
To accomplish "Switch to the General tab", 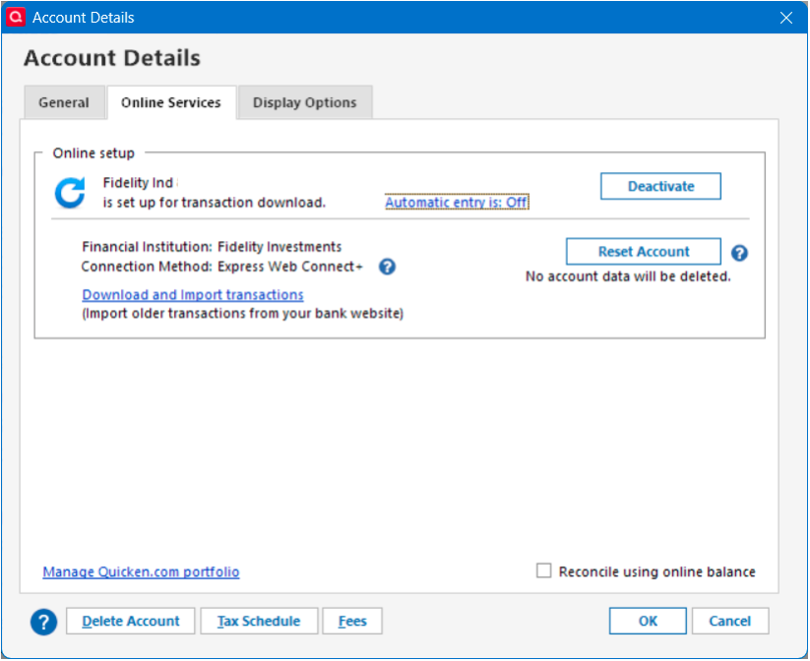I will pyautogui.click(x=64, y=102).
